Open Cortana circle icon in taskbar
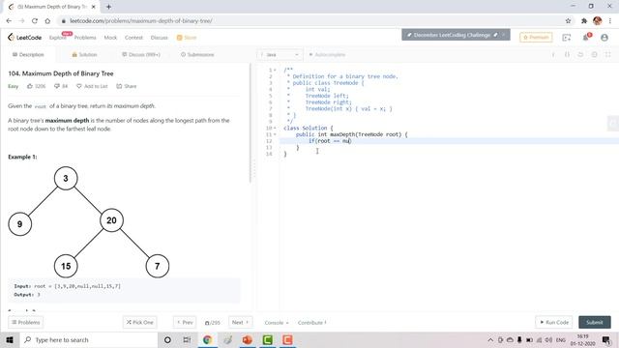This screenshot has height=348, width=619. [x=167, y=339]
